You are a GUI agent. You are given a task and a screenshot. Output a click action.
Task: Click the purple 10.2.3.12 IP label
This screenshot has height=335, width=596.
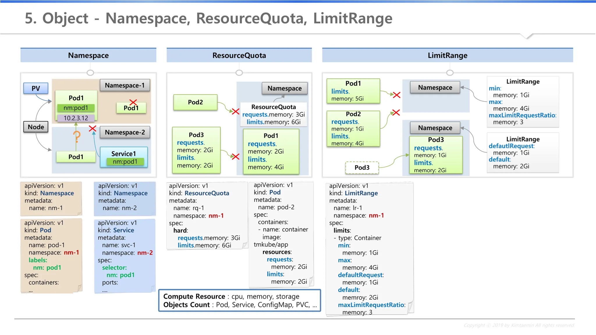76,118
